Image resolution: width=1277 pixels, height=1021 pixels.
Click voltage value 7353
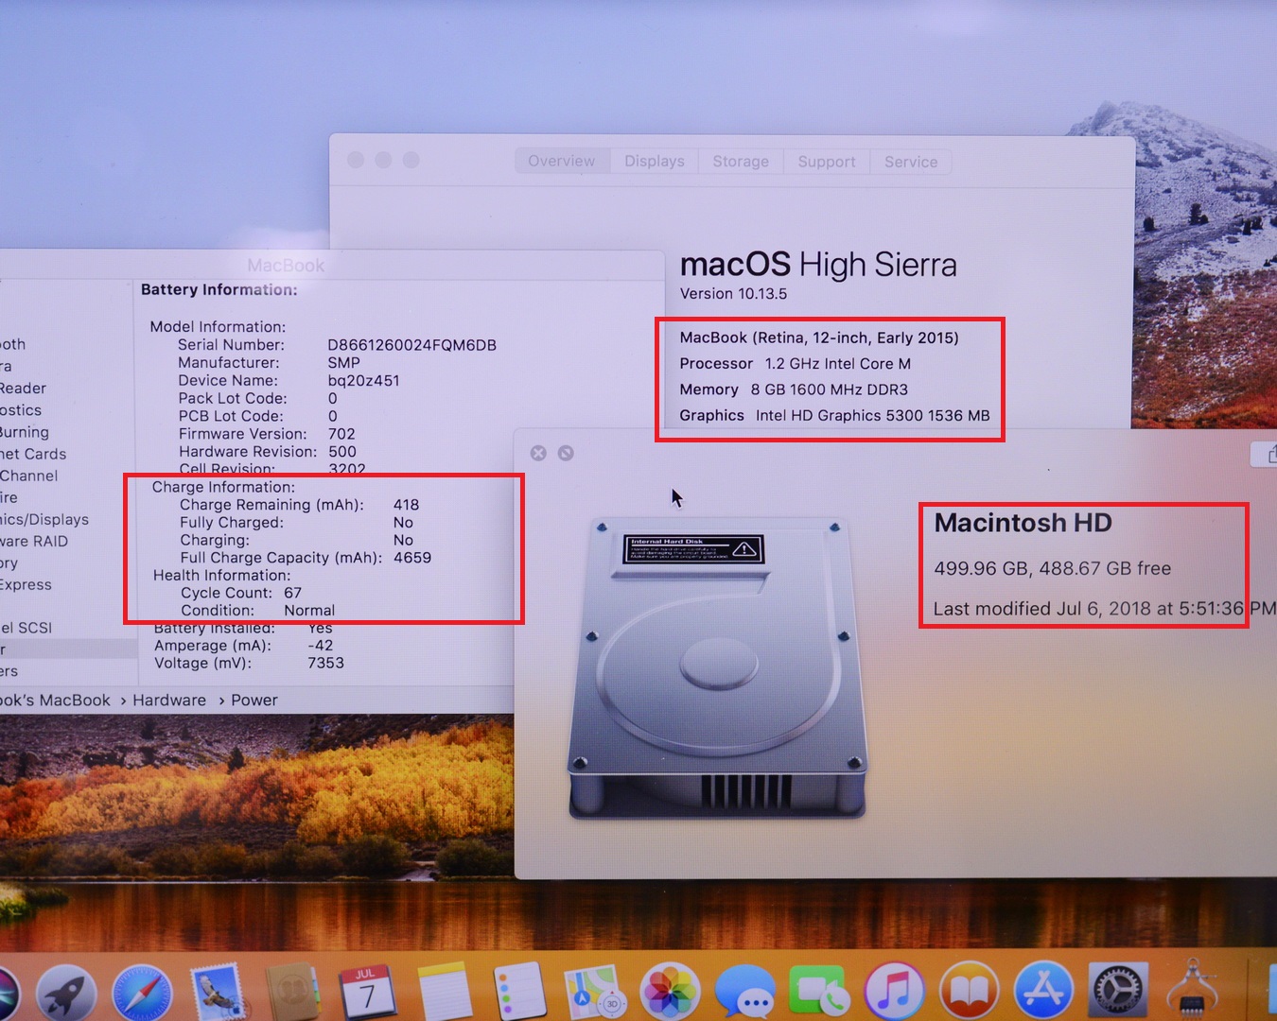click(325, 664)
